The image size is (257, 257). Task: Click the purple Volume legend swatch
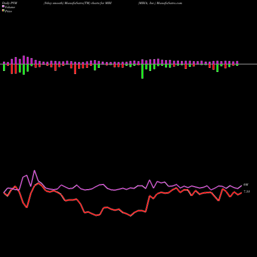coord(3,6)
